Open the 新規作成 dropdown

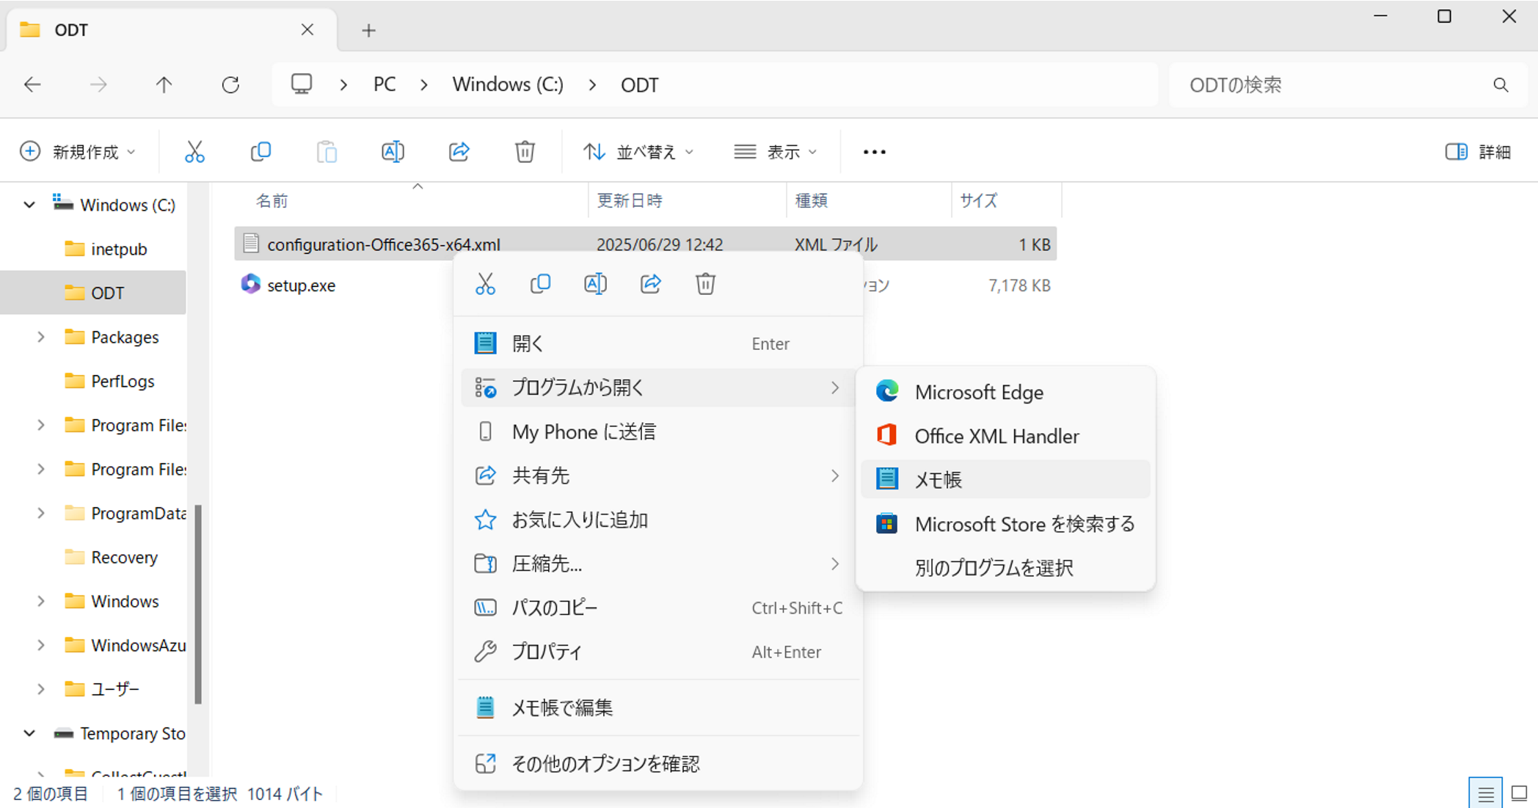[x=78, y=152]
